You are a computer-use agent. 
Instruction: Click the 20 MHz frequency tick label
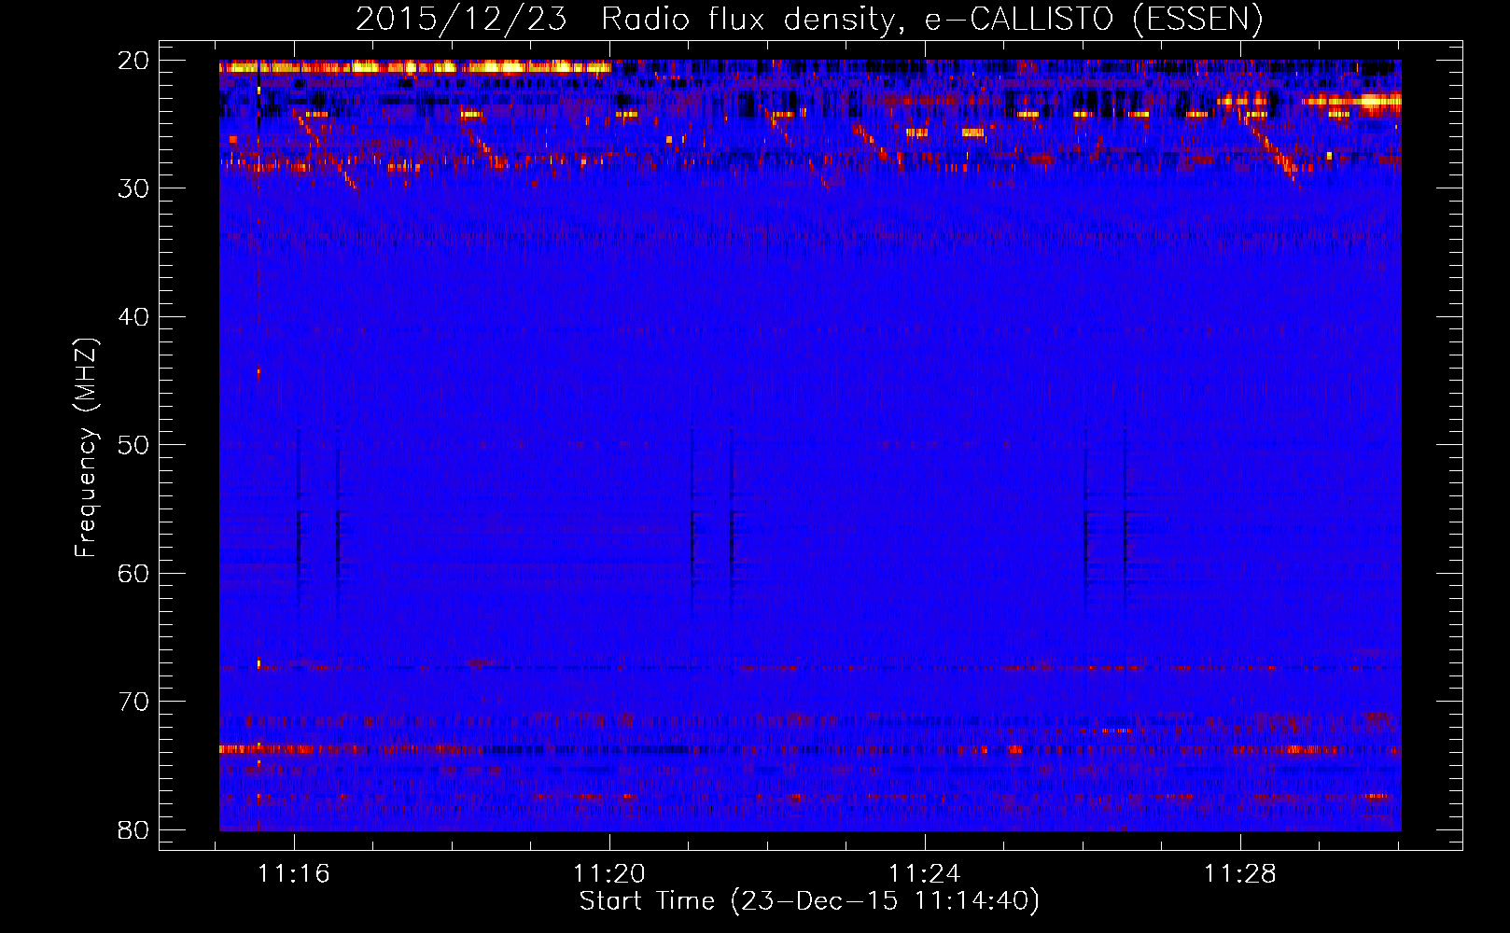(134, 61)
